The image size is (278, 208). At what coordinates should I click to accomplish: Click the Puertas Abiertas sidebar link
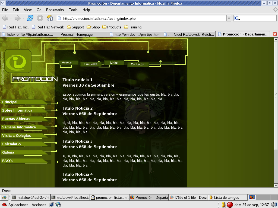point(16,119)
